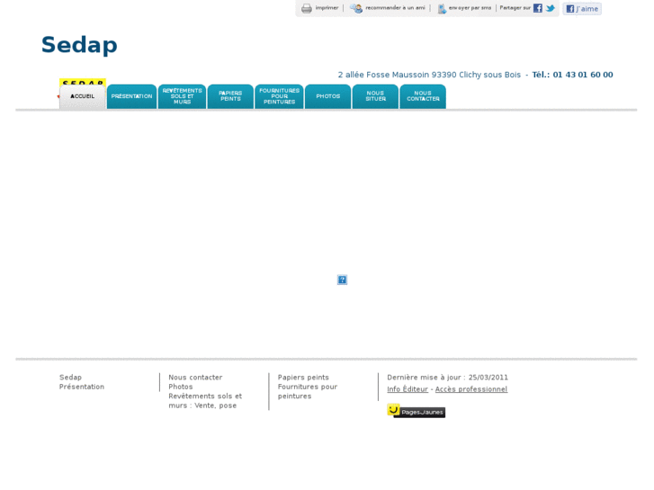Screen dimensions: 654x490
Task: Go to the Photos tab
Action: point(328,97)
